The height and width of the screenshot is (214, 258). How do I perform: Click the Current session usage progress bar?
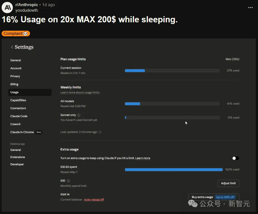pos(172,71)
